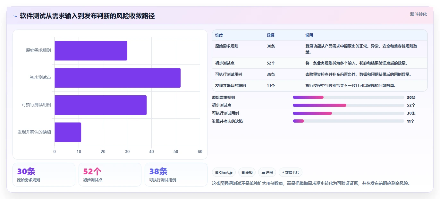The image size is (440, 199).
Task: Click the table cell 发现并确认的缺陷
Action: click(x=231, y=85)
